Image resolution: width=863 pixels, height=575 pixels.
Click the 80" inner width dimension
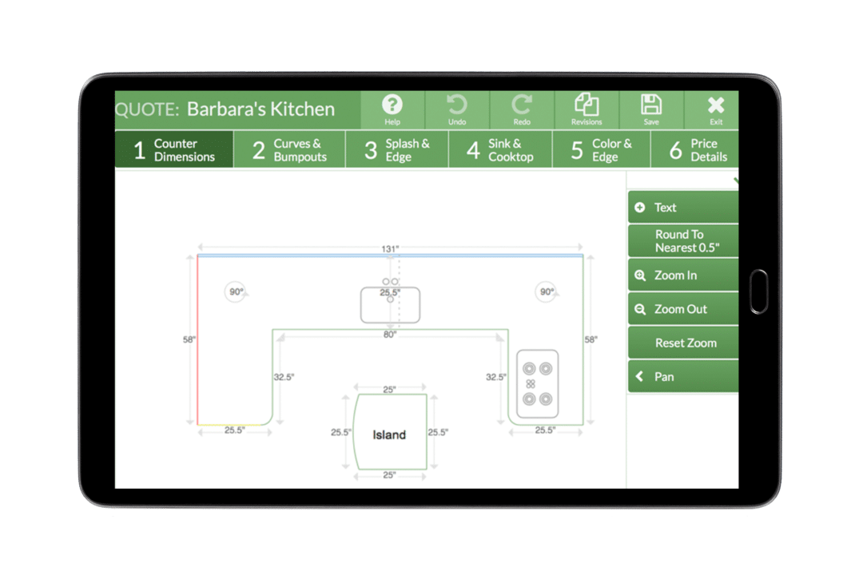pyautogui.click(x=390, y=335)
